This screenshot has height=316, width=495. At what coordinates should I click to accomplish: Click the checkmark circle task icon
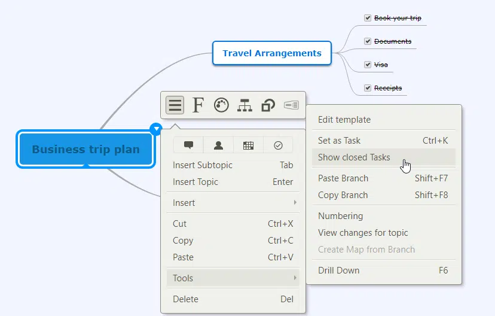(278, 145)
